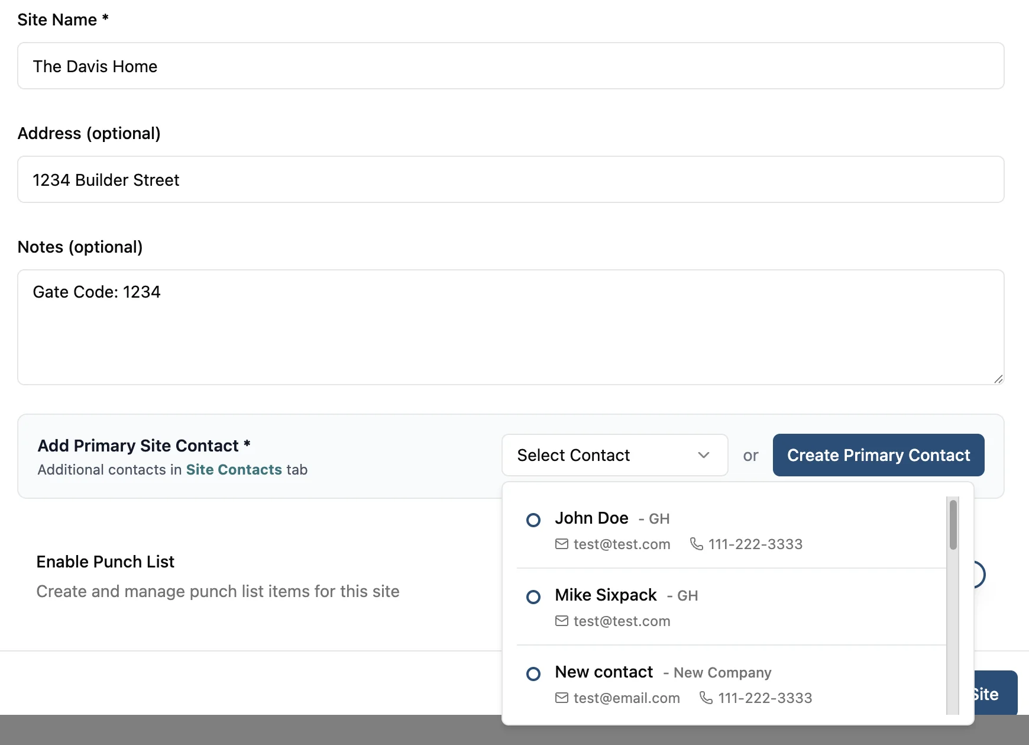Click the Create Primary Contact button

point(878,455)
